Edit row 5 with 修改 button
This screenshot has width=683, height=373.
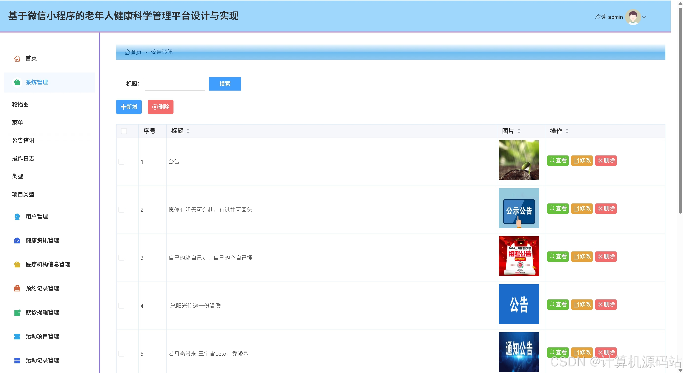coord(582,352)
